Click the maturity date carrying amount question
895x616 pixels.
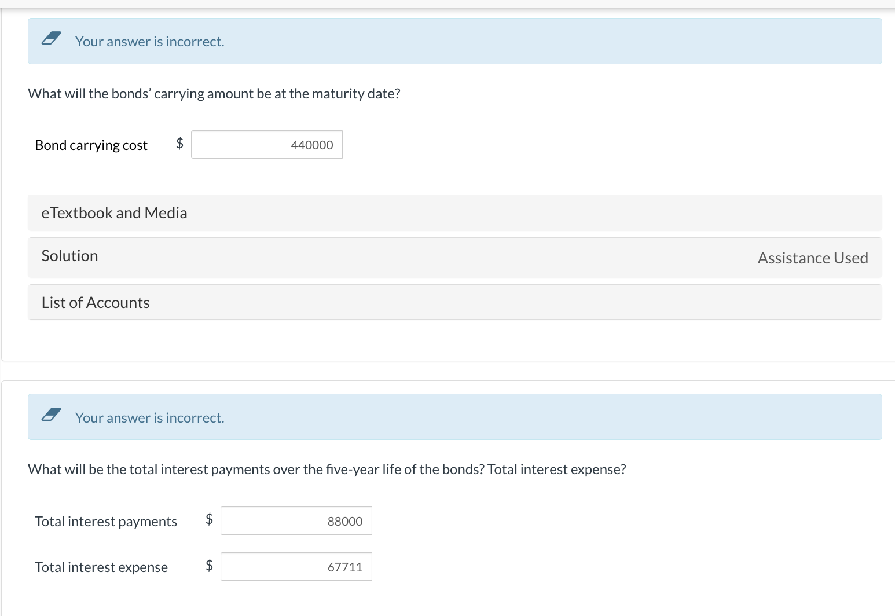214,94
